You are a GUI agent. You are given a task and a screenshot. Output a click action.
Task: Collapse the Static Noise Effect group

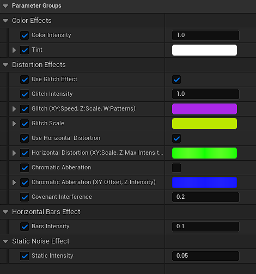pyautogui.click(x=5, y=241)
